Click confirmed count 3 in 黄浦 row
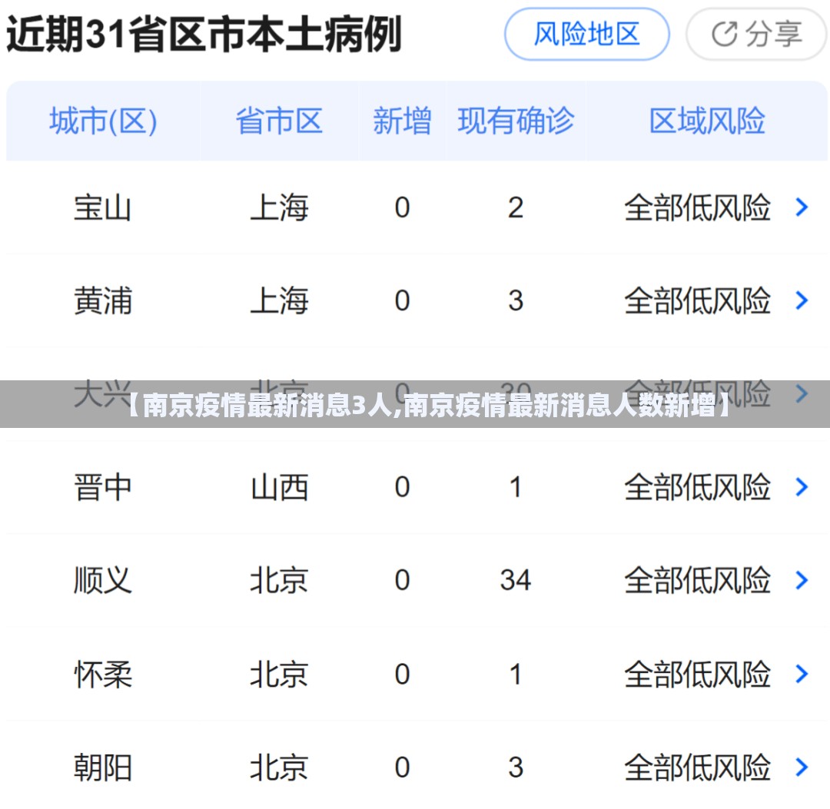 [x=516, y=300]
